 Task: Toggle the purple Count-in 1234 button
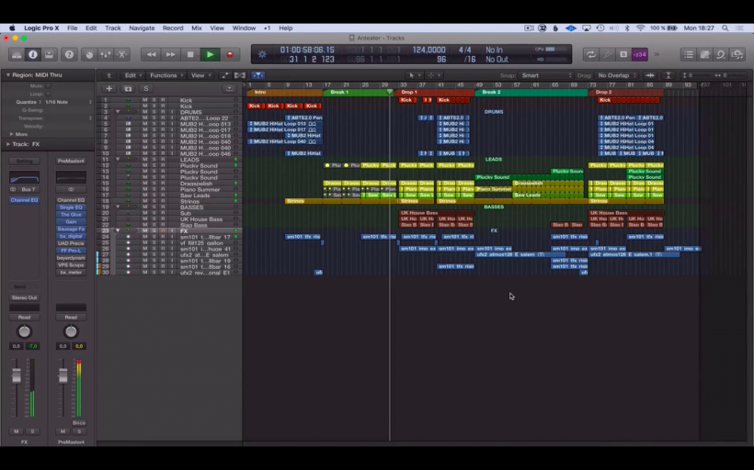(640, 55)
